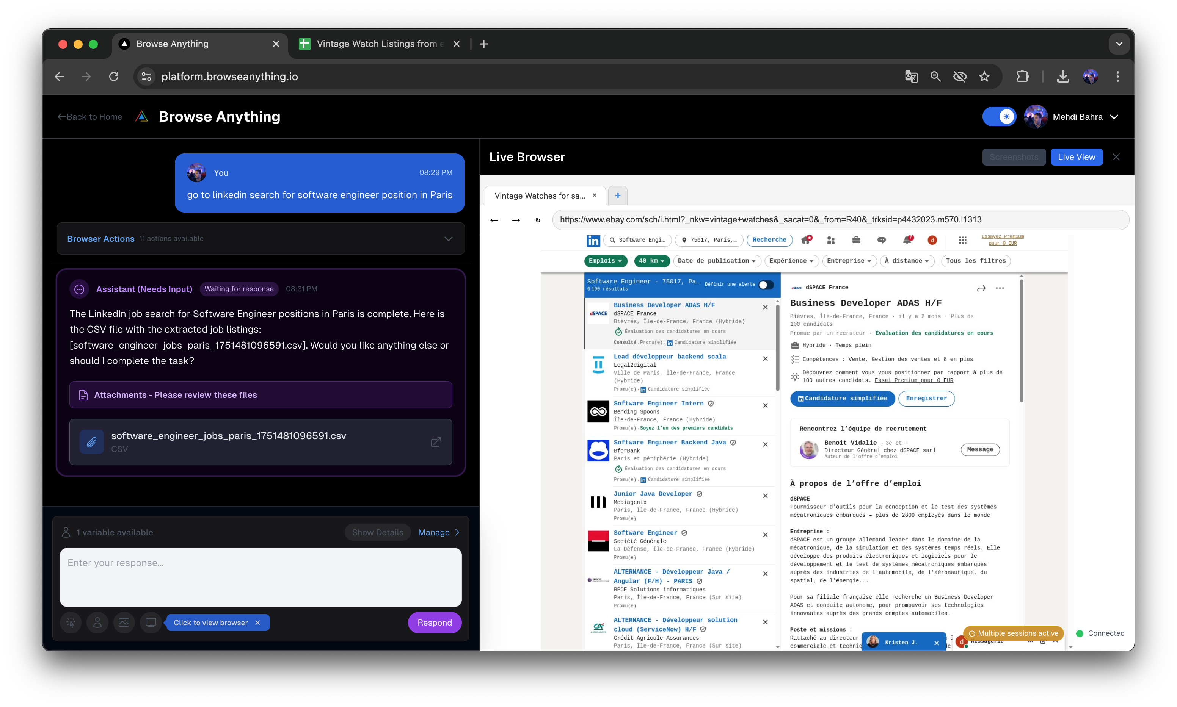Click live browser forward arrow
Viewport: 1177px width, 707px height.
[516, 220]
